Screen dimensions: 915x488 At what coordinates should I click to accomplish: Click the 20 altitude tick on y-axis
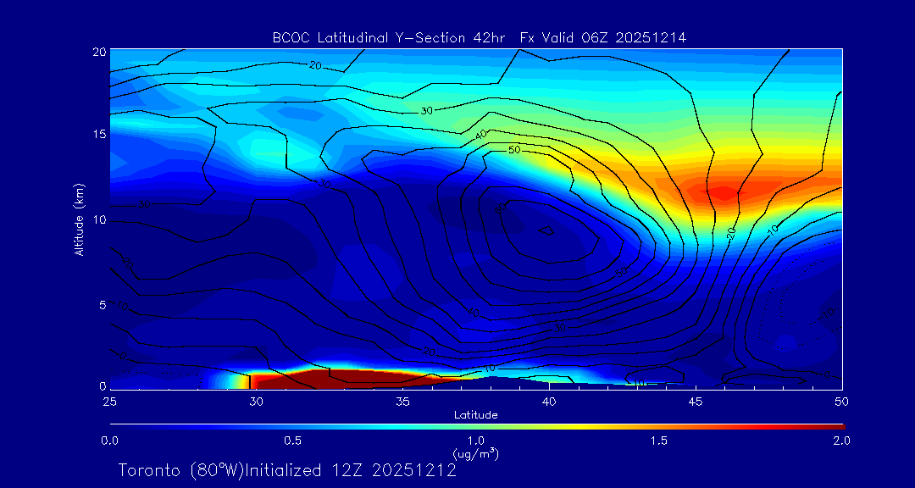point(97,52)
